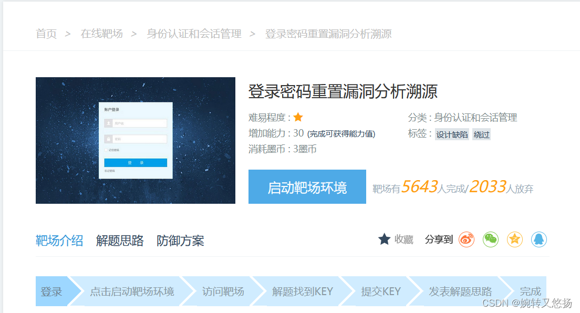Select the 绕过 tag
The image size is (580, 313).
pos(481,134)
